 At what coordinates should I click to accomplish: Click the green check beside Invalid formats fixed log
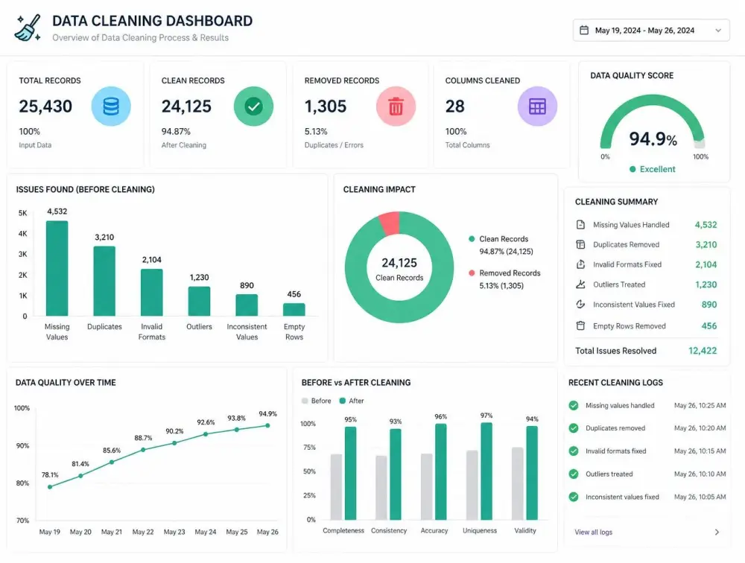tap(574, 451)
